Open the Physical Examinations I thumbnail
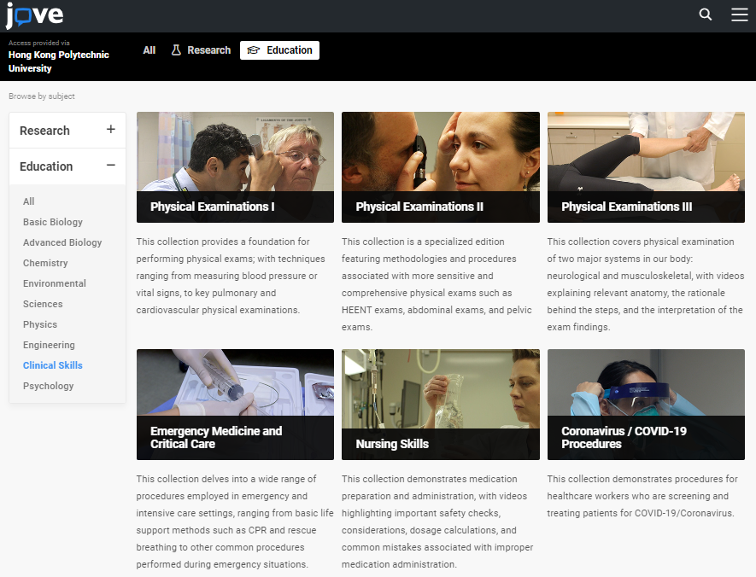Image resolution: width=756 pixels, height=577 pixels. pyautogui.click(x=235, y=167)
